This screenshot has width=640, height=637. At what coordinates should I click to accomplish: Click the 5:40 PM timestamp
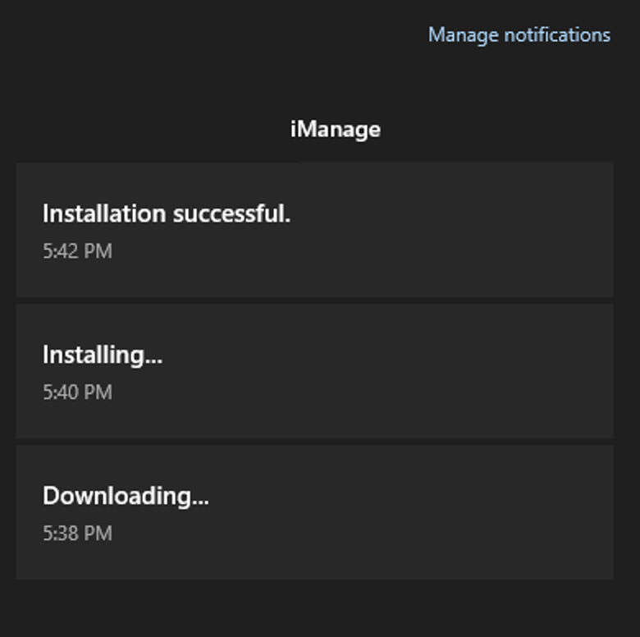point(77,392)
